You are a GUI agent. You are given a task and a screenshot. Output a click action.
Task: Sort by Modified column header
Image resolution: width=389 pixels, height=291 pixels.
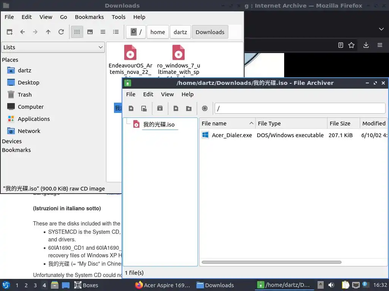[374, 123]
